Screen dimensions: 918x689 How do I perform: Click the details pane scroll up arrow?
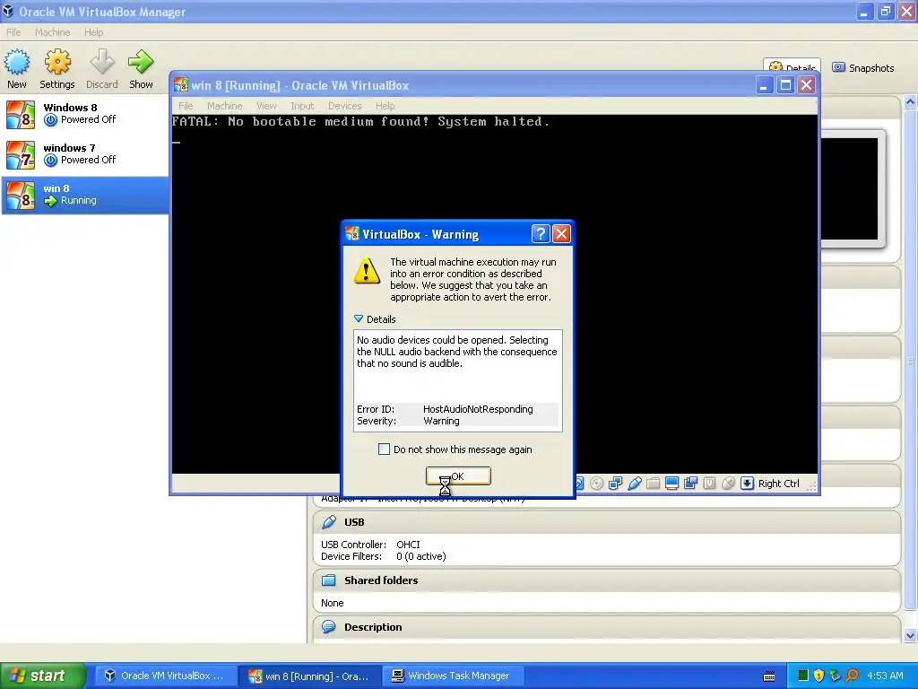coord(911,102)
